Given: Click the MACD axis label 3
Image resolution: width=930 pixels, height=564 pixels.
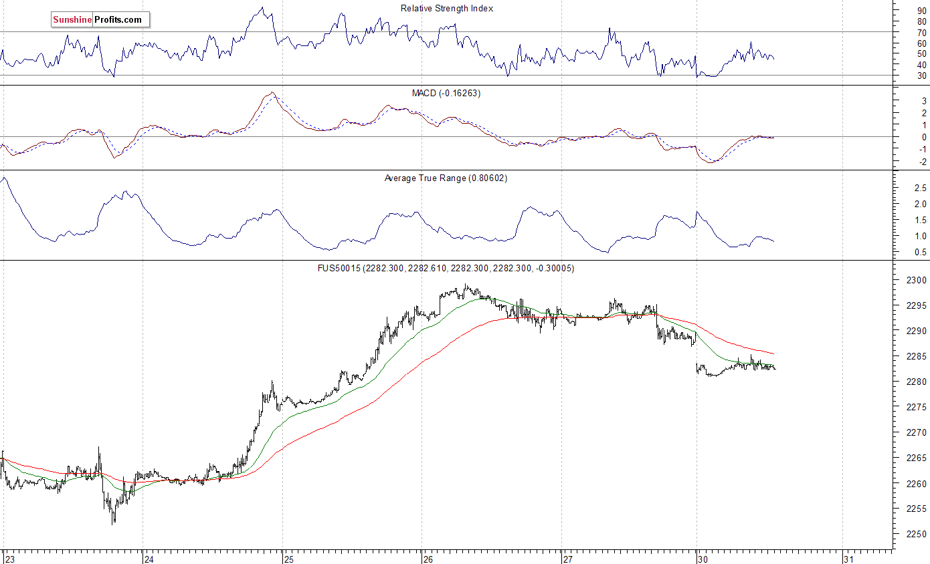Looking at the screenshot, I should coord(924,100).
